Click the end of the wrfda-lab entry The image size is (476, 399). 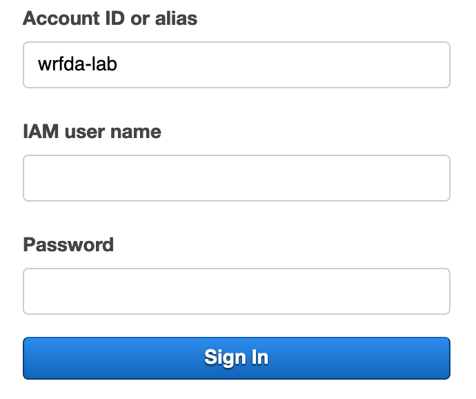pos(117,64)
